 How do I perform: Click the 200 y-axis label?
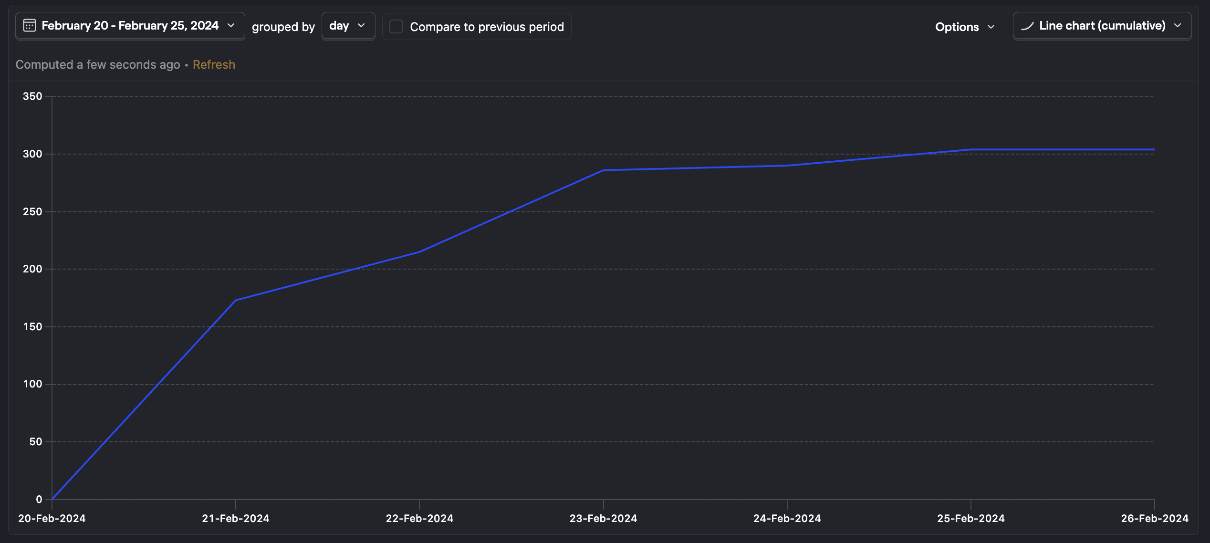pyautogui.click(x=32, y=269)
